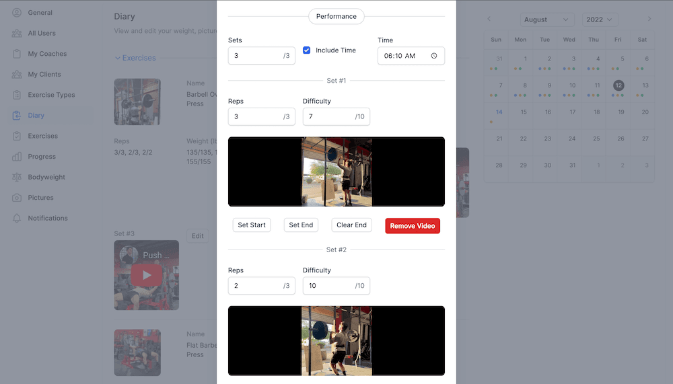Open All Users in the sidebar
673x384 pixels.
(x=50, y=33)
